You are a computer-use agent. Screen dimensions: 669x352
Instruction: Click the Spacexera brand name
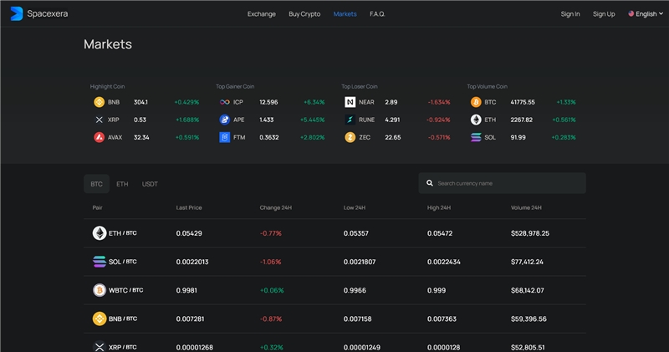click(x=48, y=13)
